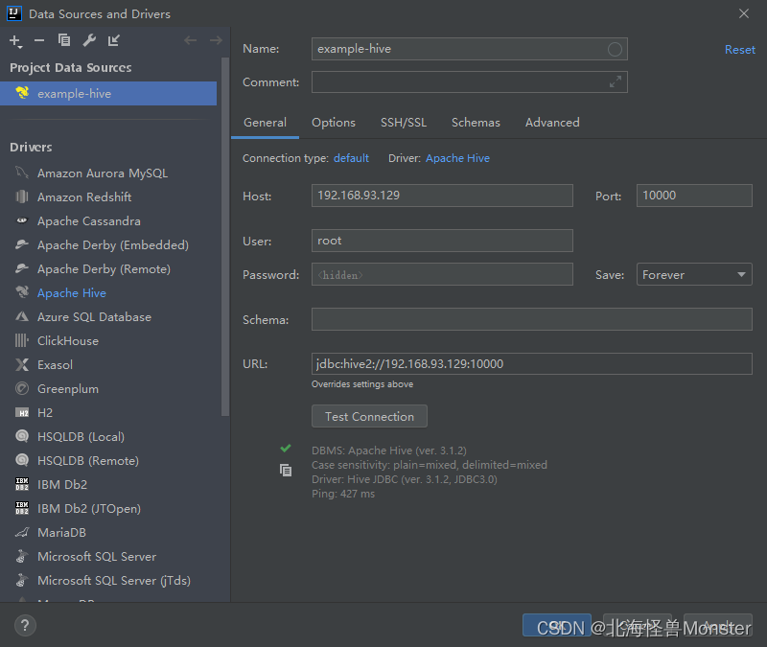Image resolution: width=767 pixels, height=647 pixels.
Task: Switch to the General tab
Action: click(266, 123)
